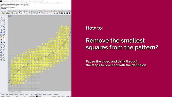Select the Polyline tool in sidebar
172x97 pixels.
(1, 20)
